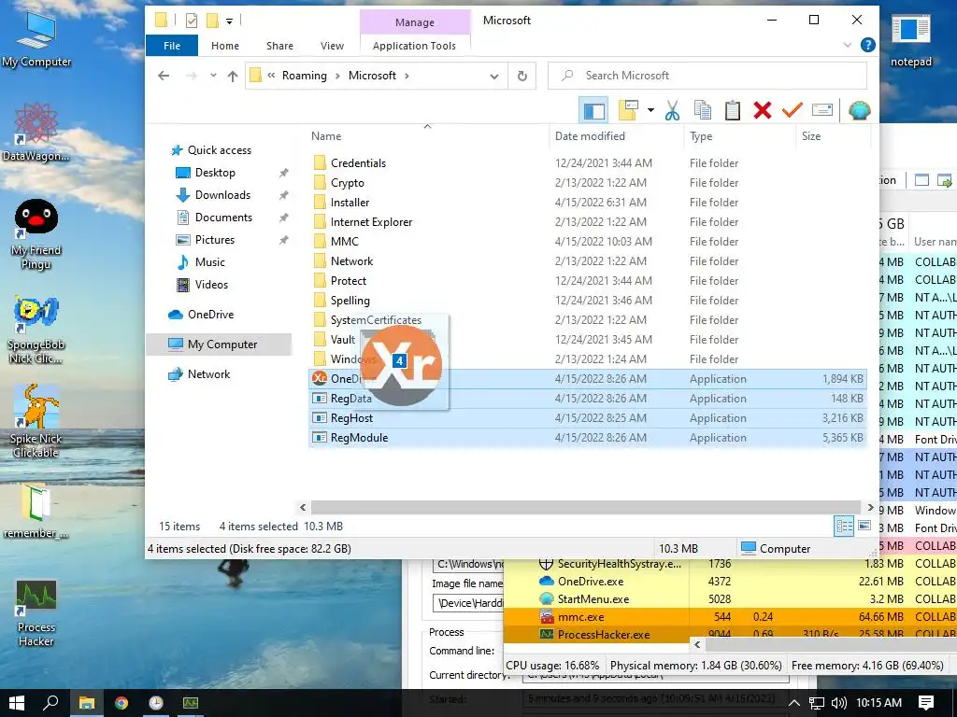Image resolution: width=957 pixels, height=717 pixels.
Task: Click Roaming in the address breadcrumb
Action: (304, 76)
